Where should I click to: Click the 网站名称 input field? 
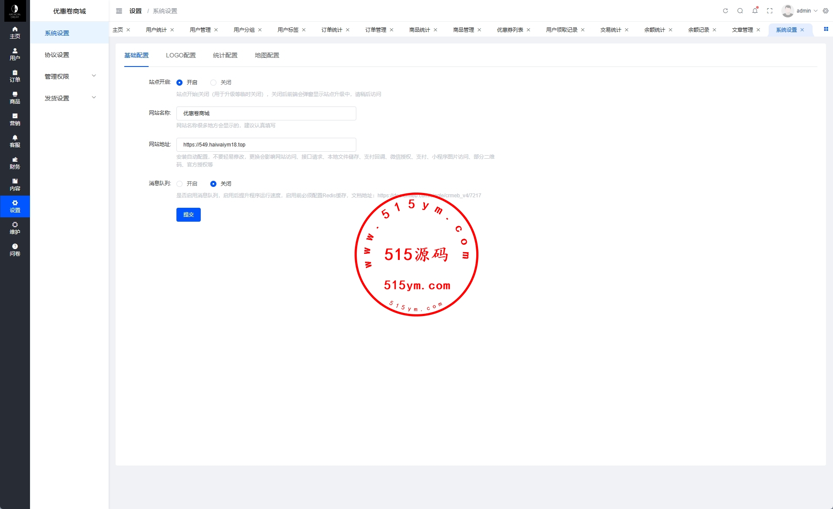click(266, 113)
